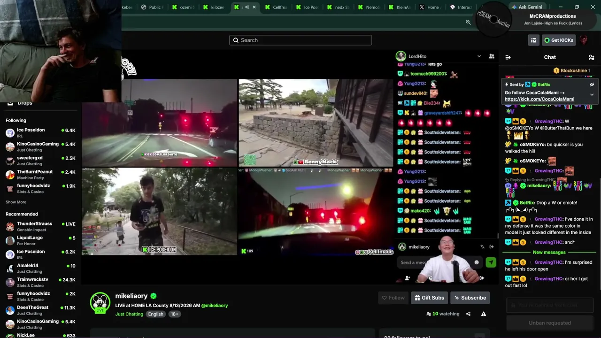
Task: Share the stream with the share icon
Action: (x=468, y=314)
